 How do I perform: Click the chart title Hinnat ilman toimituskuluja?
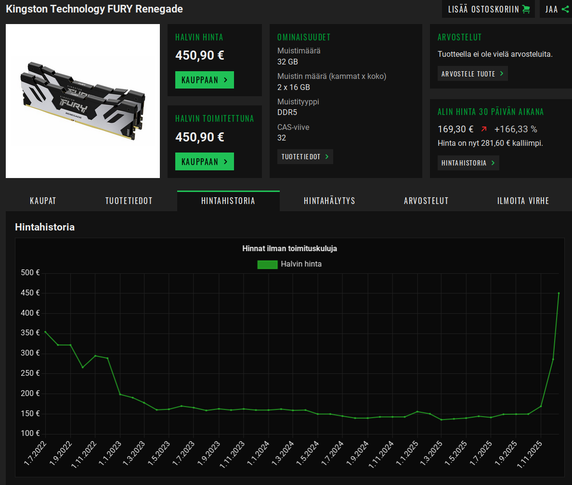[x=290, y=249]
